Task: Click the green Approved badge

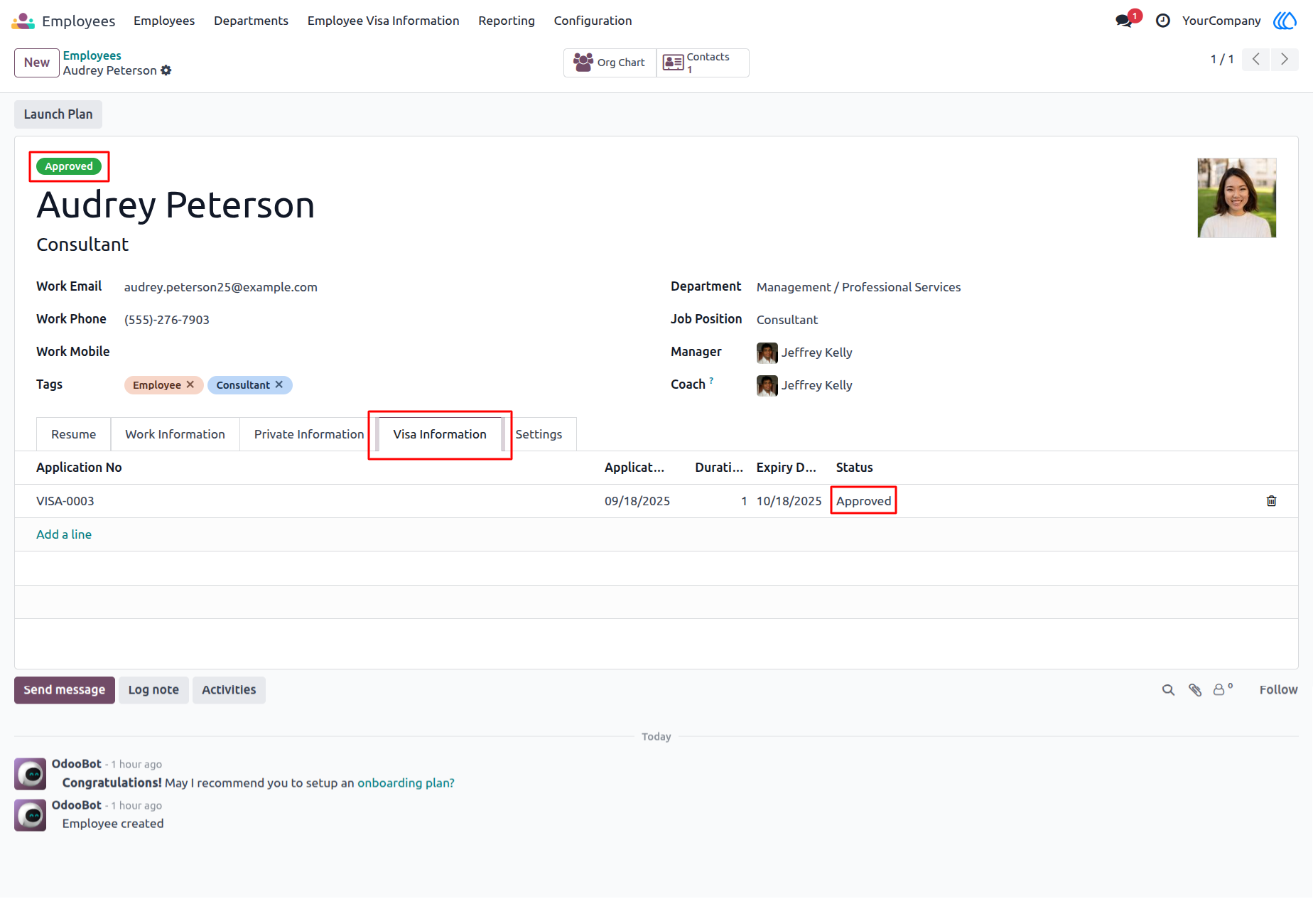Action: tap(69, 166)
